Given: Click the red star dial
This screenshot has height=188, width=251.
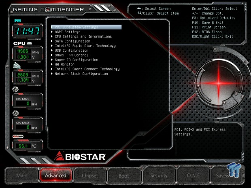Looking at the screenshot, I should click(x=219, y=83).
